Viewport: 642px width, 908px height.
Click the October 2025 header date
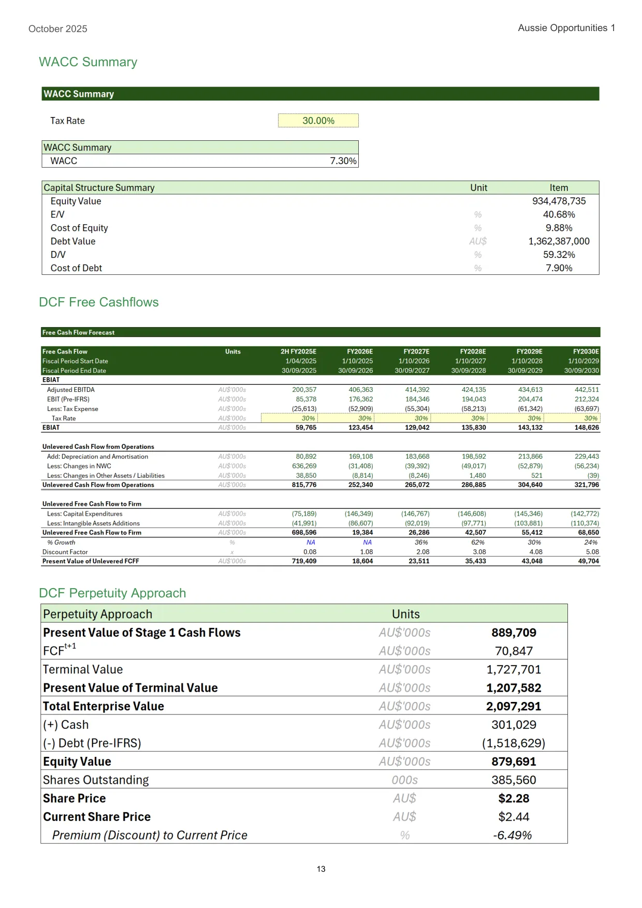[x=58, y=29]
